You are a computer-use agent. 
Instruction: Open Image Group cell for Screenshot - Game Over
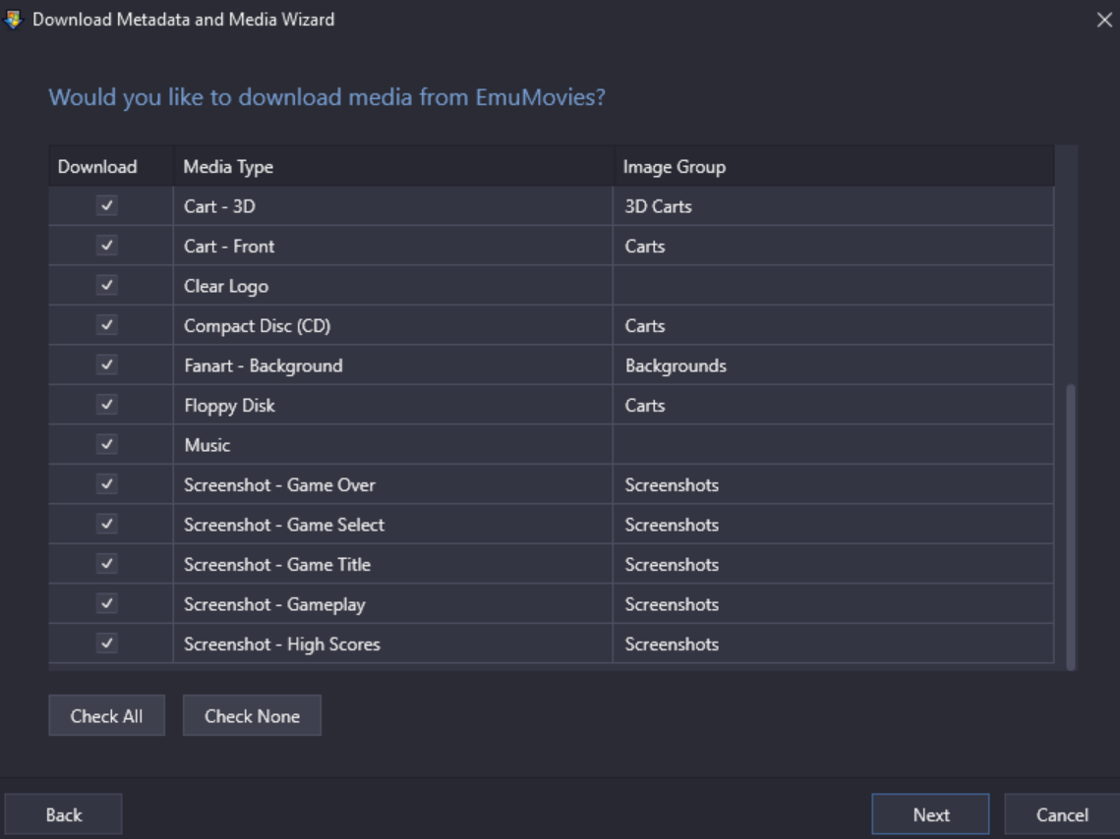click(x=833, y=484)
